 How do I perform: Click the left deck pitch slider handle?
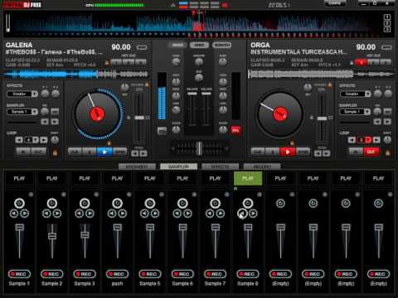click(x=139, y=118)
